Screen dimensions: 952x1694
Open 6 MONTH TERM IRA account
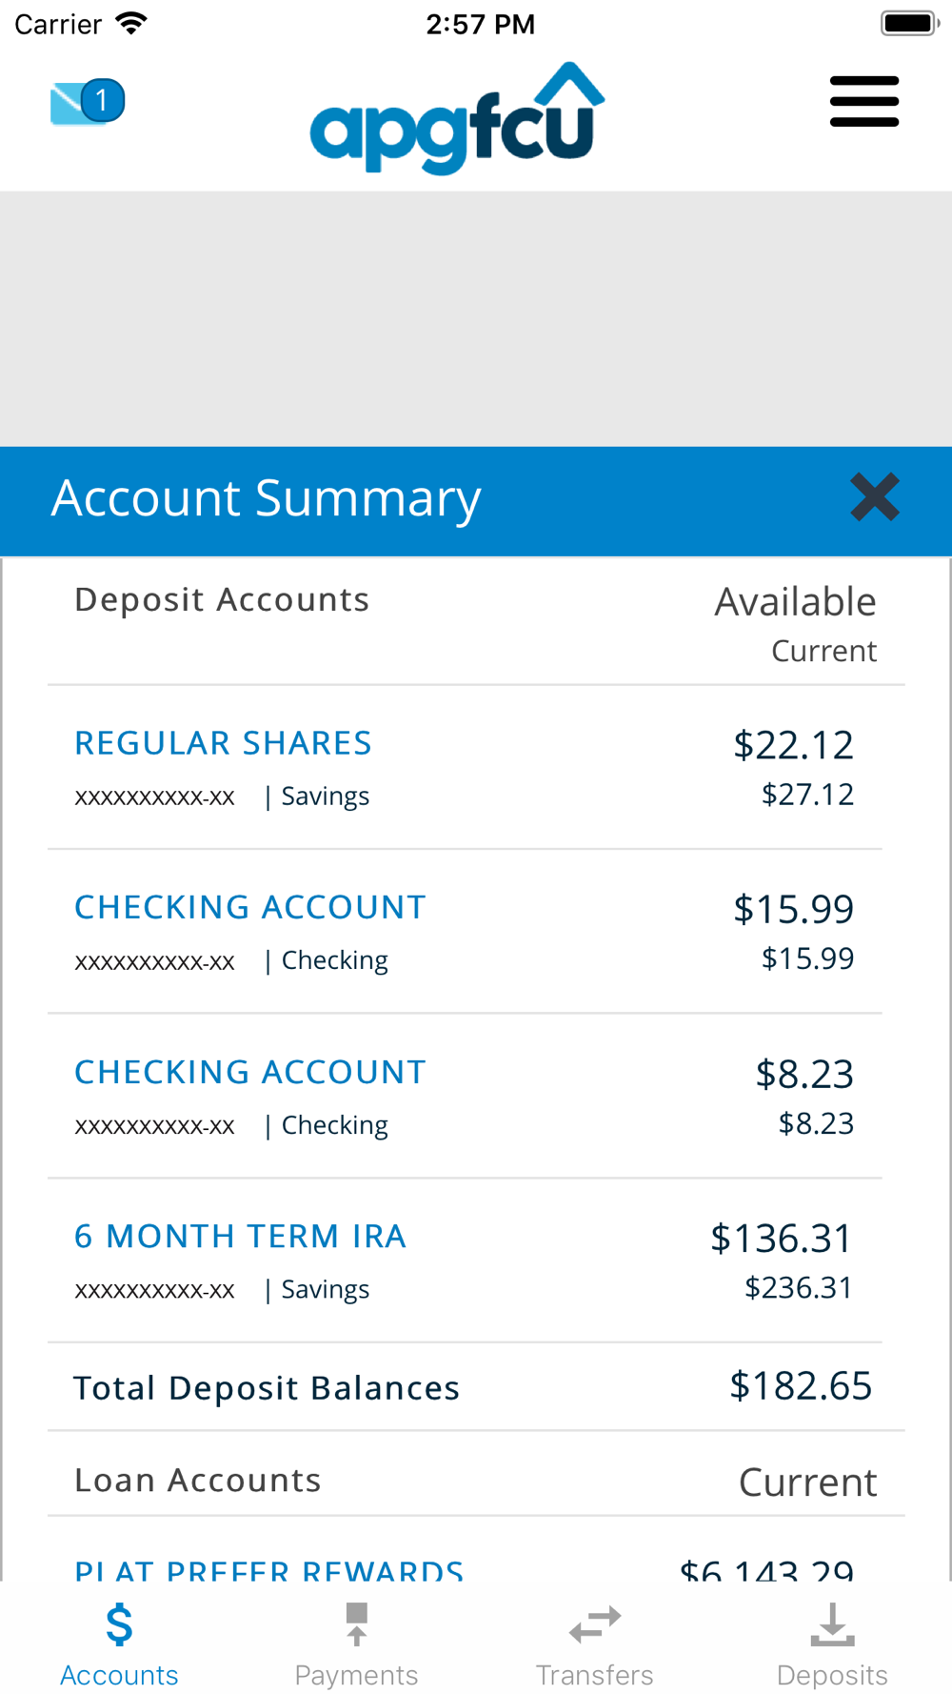click(x=241, y=1236)
